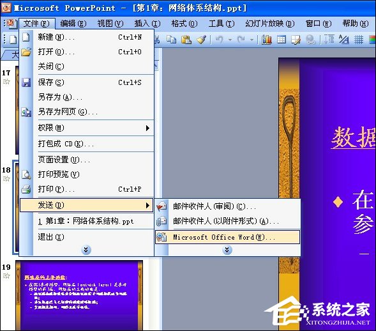Click the Redo arrow icon
This screenshot has width=376, height=331.
pos(241,40)
